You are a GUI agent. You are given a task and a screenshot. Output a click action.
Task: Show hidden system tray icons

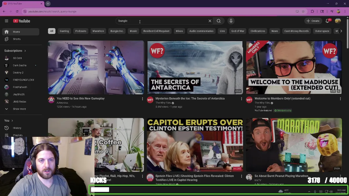click(309, 192)
